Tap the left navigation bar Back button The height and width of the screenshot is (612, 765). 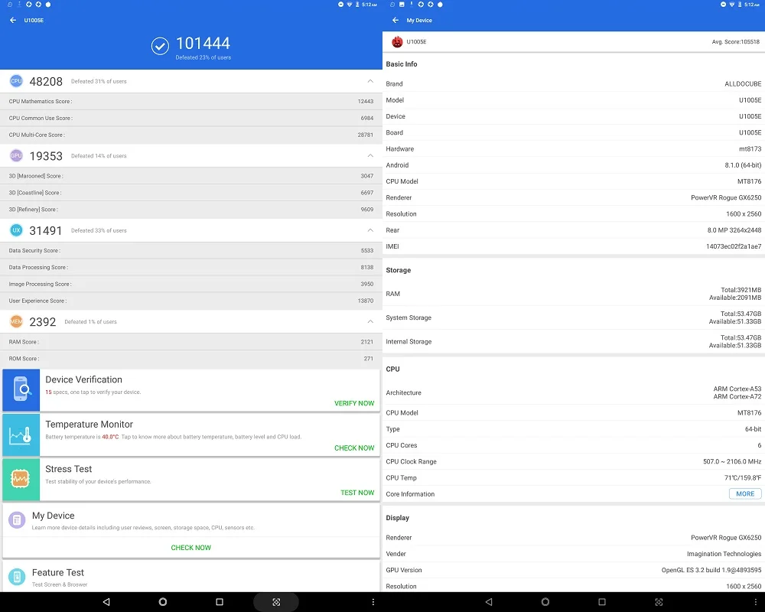(106, 602)
